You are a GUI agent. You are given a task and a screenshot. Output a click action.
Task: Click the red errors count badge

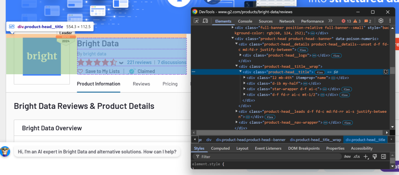point(346,21)
